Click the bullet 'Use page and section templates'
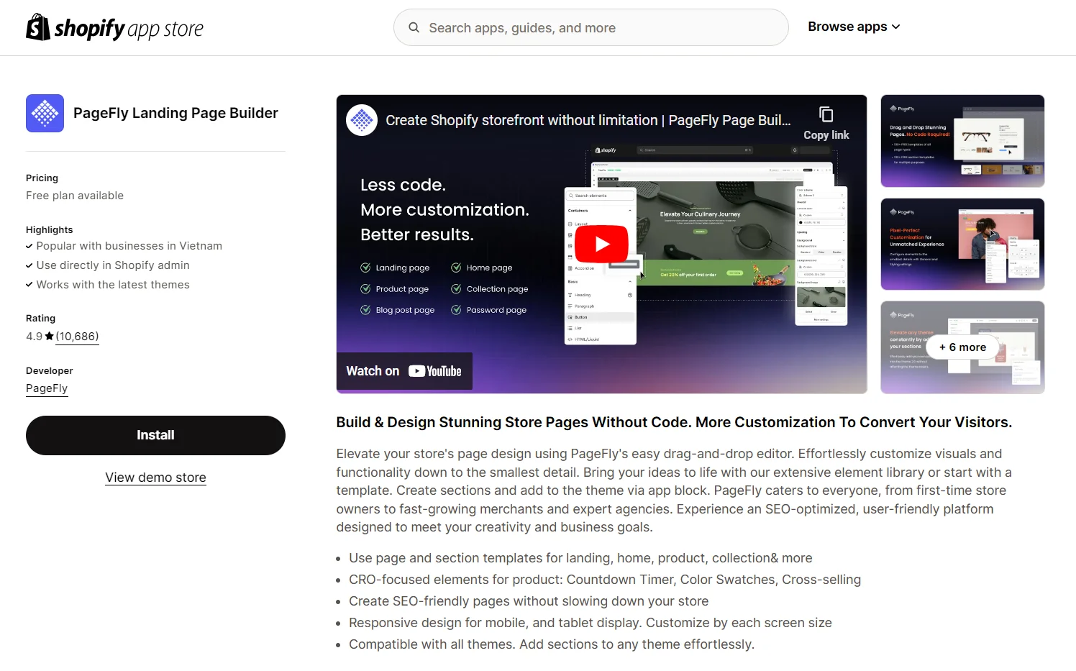 [x=580, y=558]
